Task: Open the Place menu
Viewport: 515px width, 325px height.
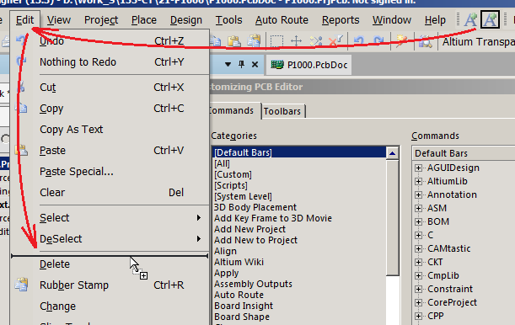Action: (x=144, y=20)
